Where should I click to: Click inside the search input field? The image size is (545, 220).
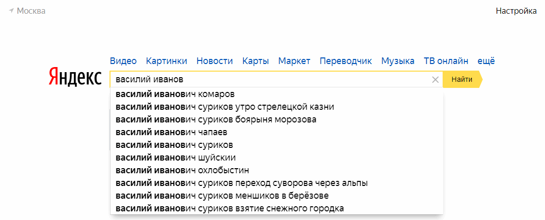pyautogui.click(x=270, y=79)
